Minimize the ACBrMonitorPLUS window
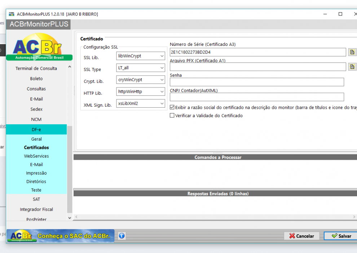 click(x=325, y=14)
